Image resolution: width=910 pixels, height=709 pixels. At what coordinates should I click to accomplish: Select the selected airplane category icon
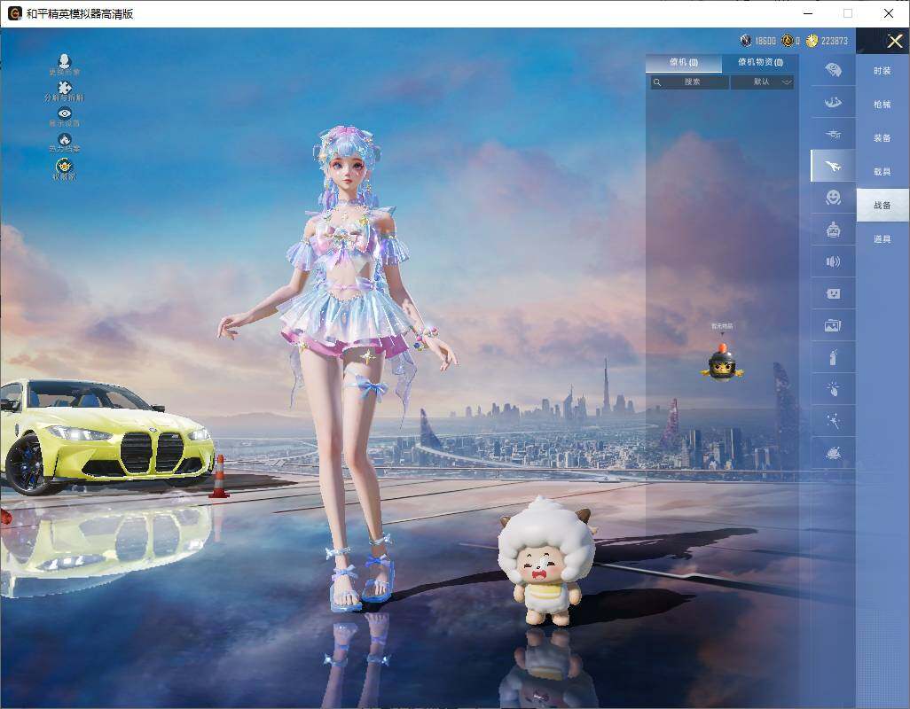pyautogui.click(x=833, y=166)
